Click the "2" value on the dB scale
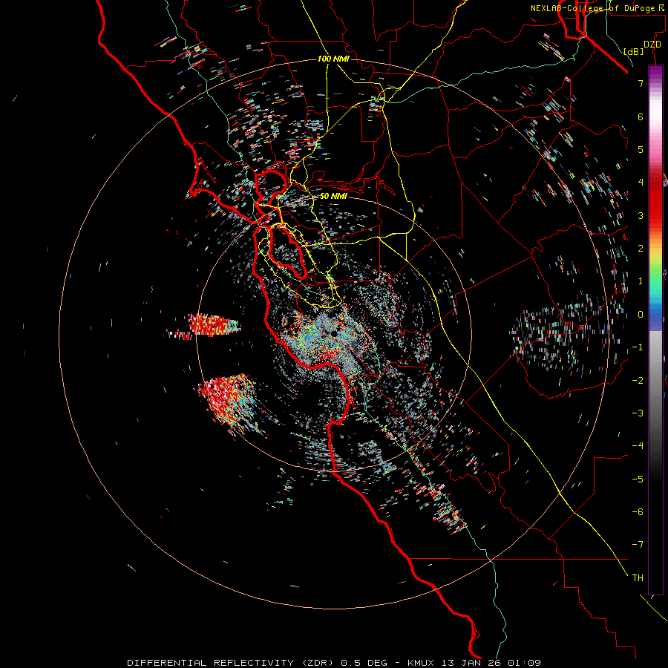 pyautogui.click(x=641, y=249)
